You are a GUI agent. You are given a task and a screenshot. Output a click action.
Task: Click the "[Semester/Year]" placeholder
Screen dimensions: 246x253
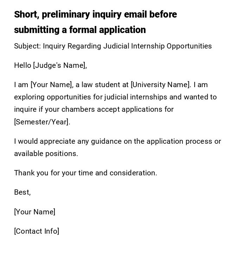click(x=42, y=122)
